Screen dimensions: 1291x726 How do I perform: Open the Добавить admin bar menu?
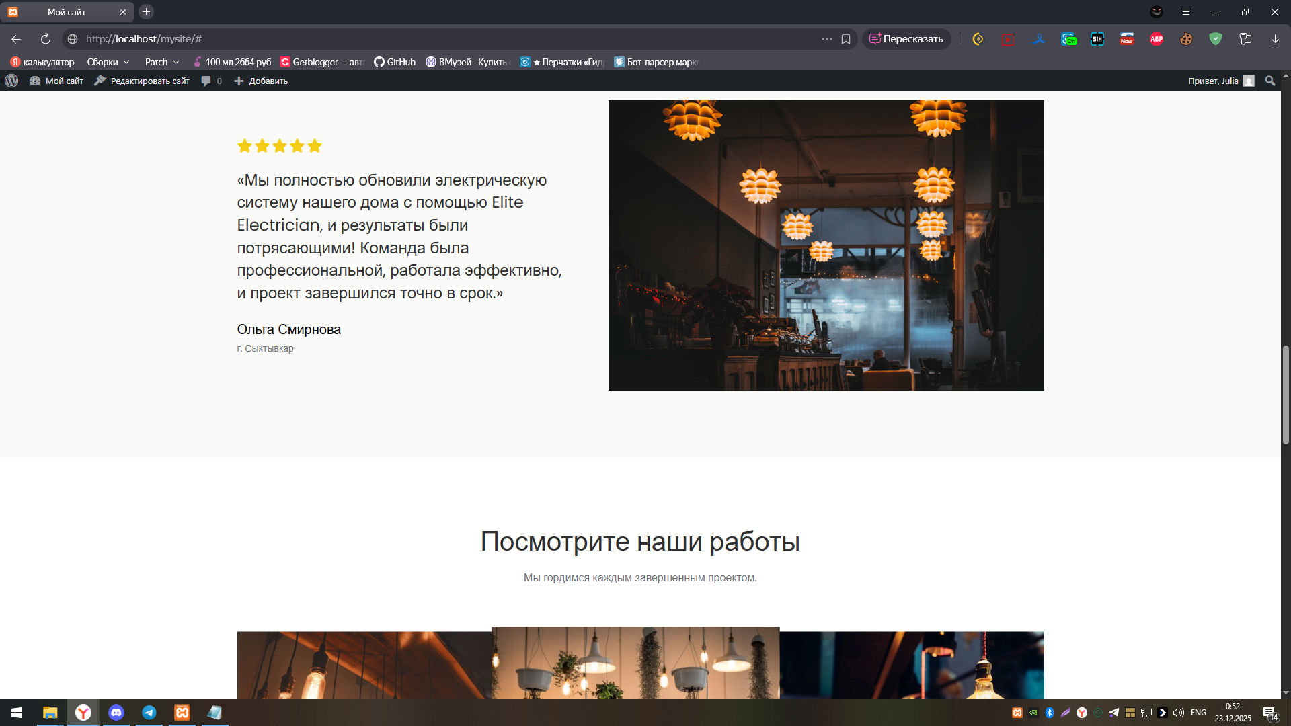click(x=261, y=81)
